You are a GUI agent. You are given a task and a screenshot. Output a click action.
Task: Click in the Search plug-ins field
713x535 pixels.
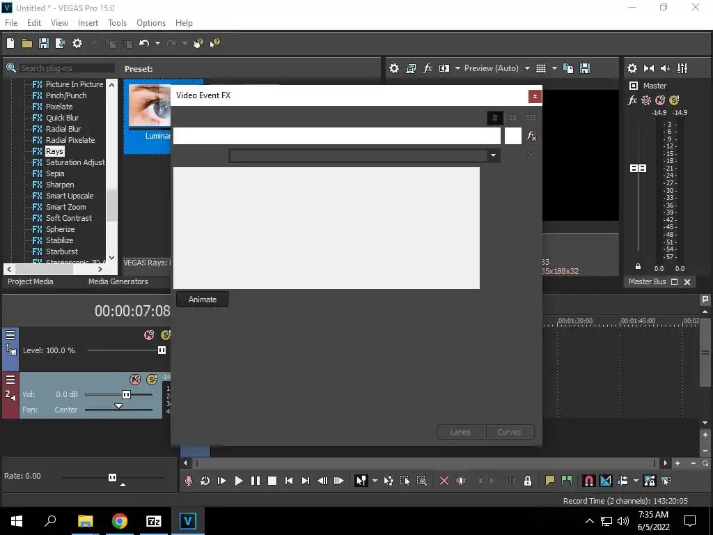tap(67, 68)
